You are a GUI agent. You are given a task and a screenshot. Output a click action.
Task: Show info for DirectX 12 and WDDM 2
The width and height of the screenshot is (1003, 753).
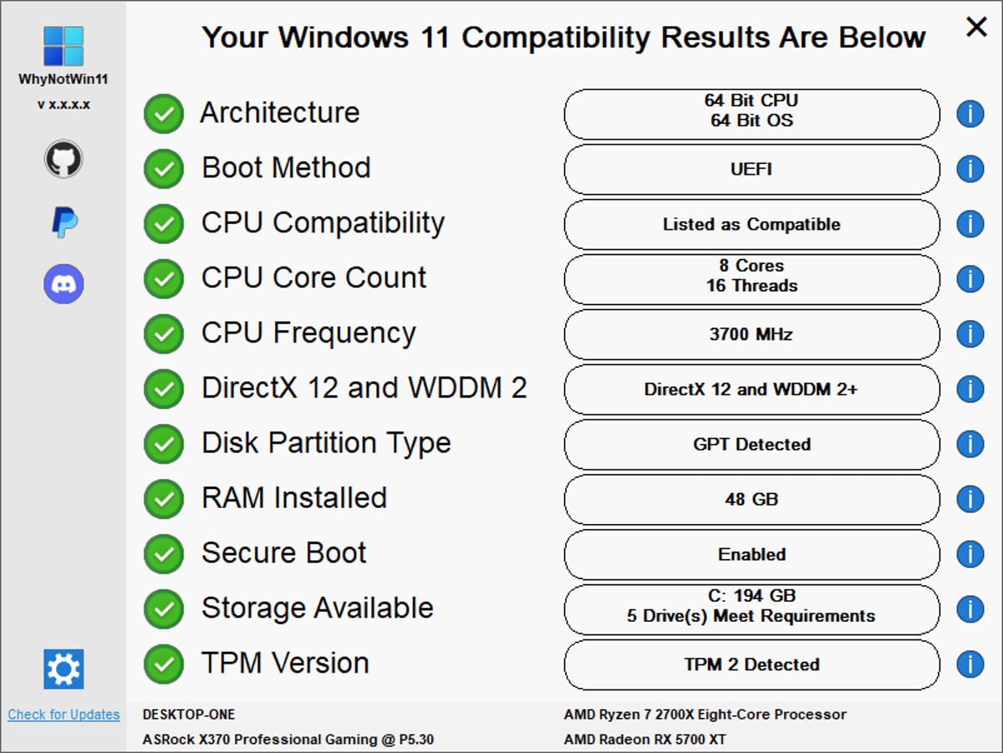[x=970, y=389]
